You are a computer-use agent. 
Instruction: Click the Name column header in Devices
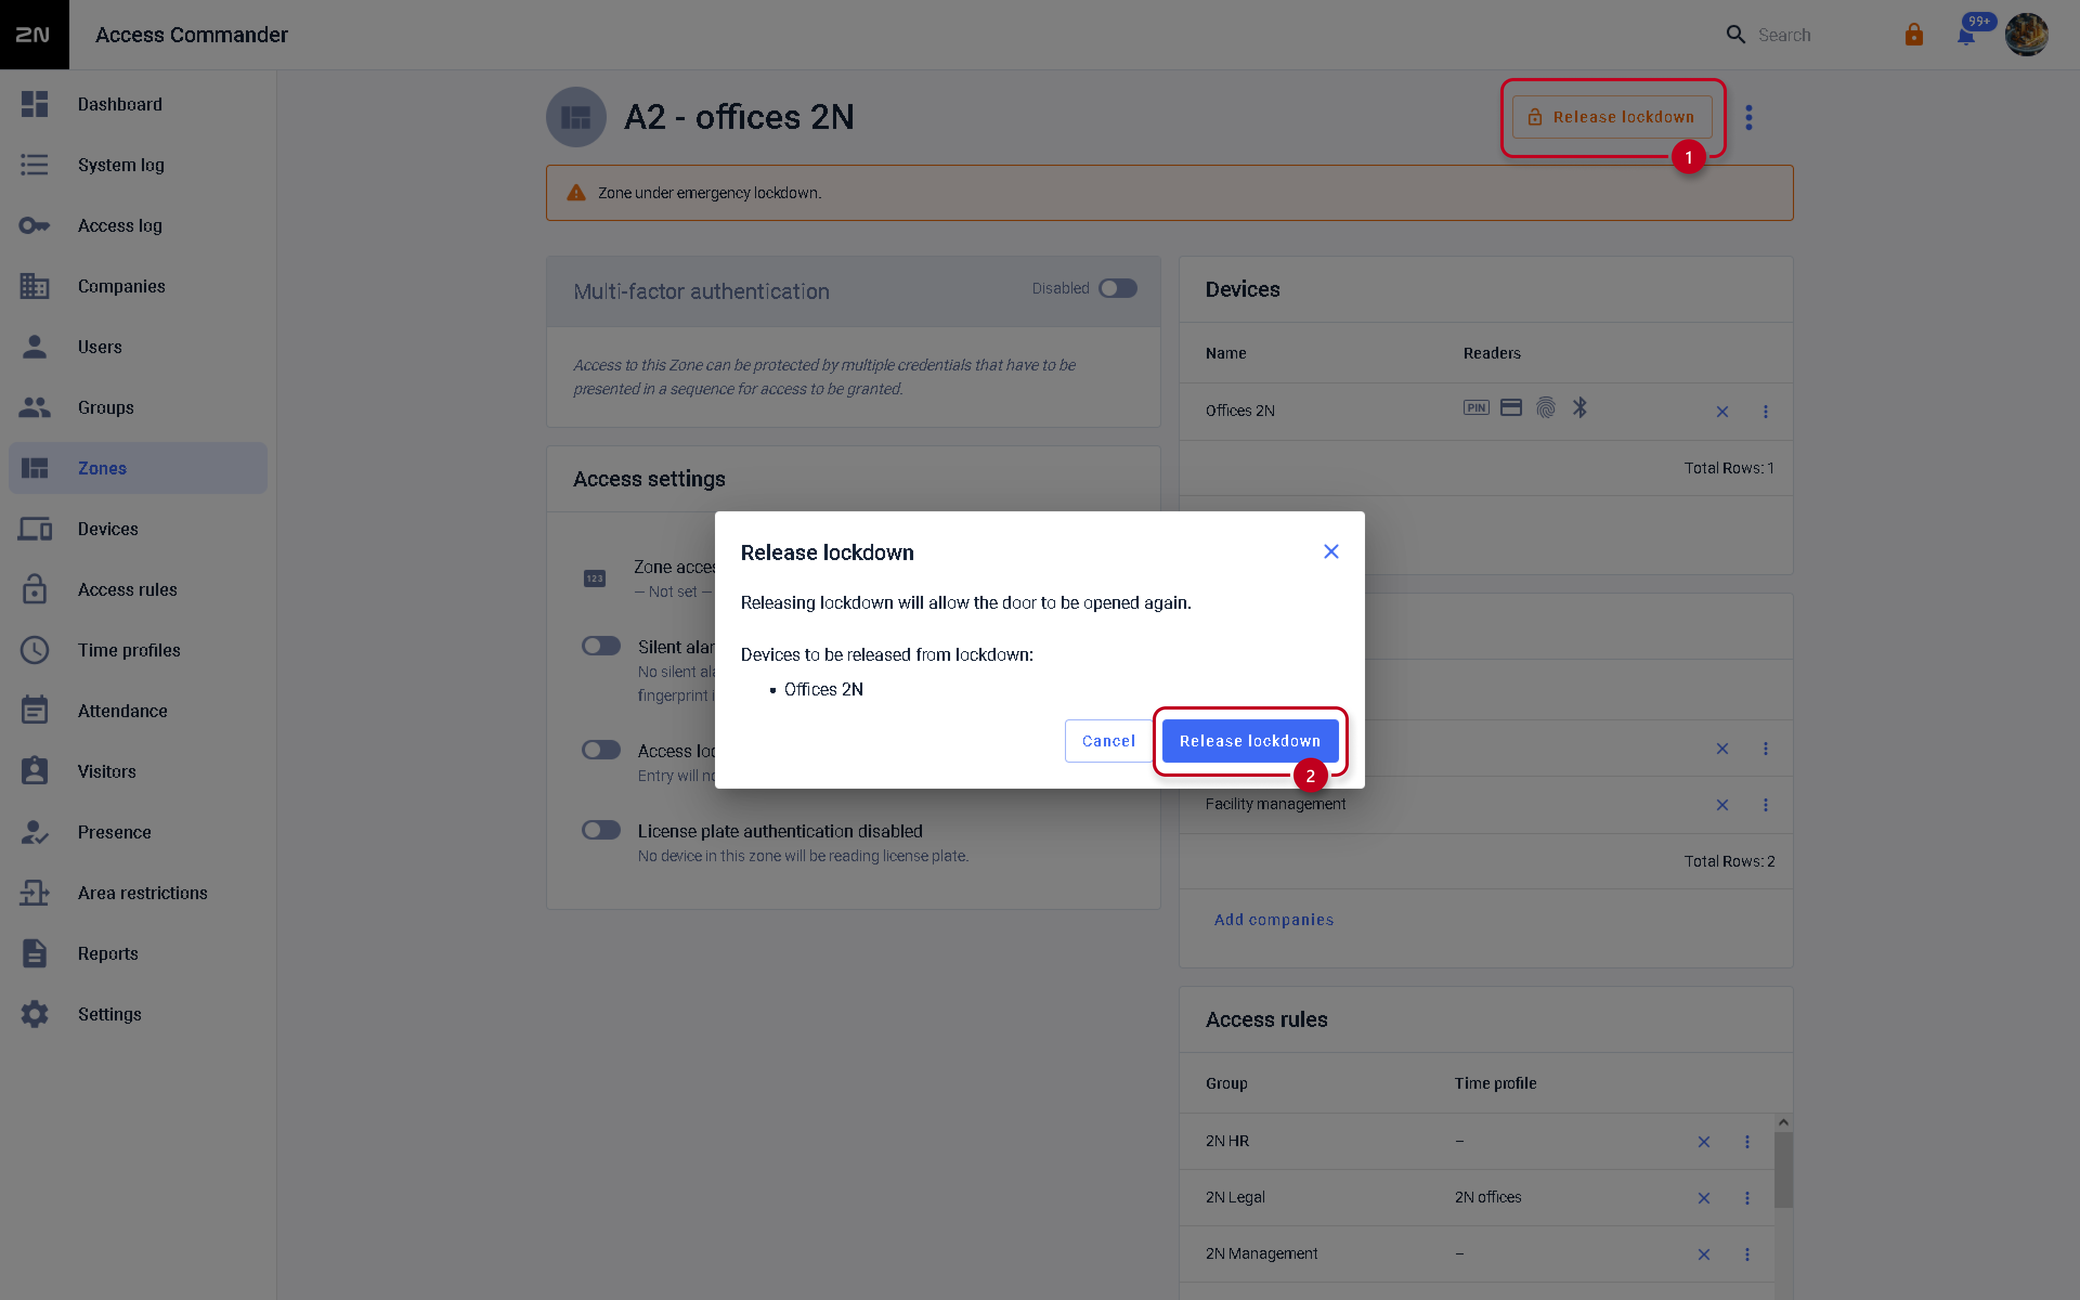[1226, 353]
